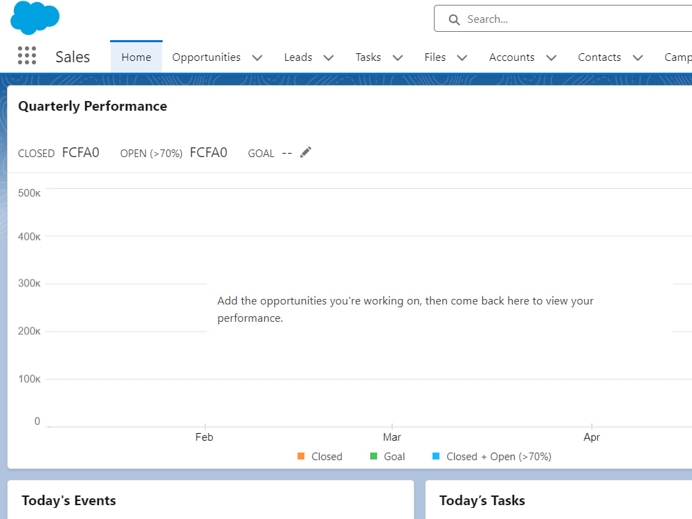Expand the Files dropdown chevron

point(462,58)
